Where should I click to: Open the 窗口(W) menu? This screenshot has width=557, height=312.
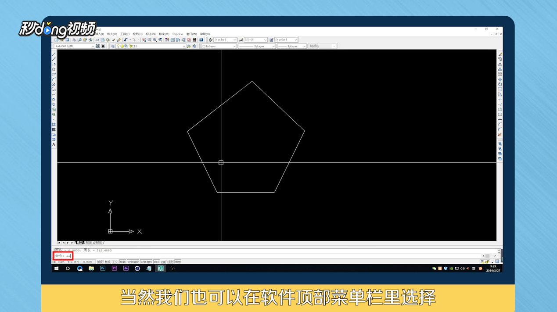pos(192,34)
